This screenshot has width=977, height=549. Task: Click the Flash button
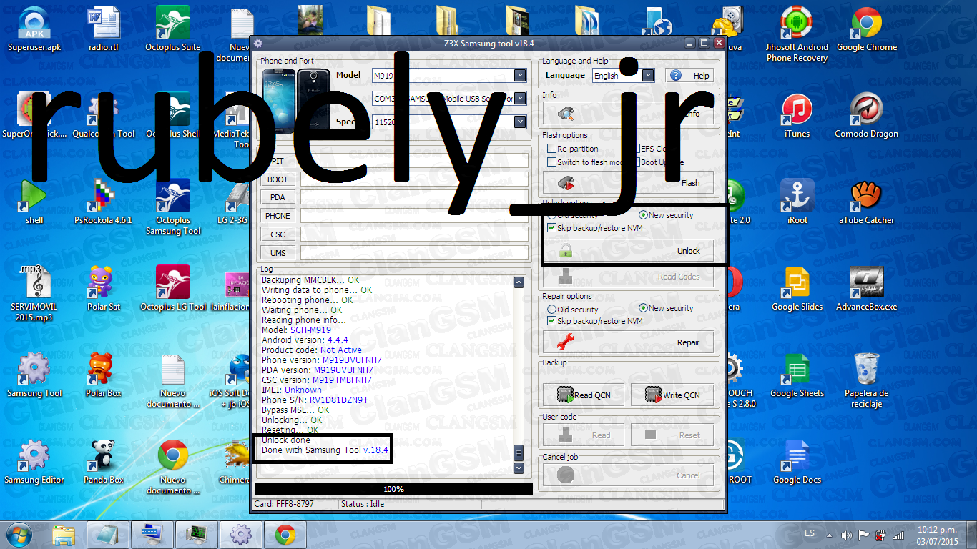coord(629,183)
